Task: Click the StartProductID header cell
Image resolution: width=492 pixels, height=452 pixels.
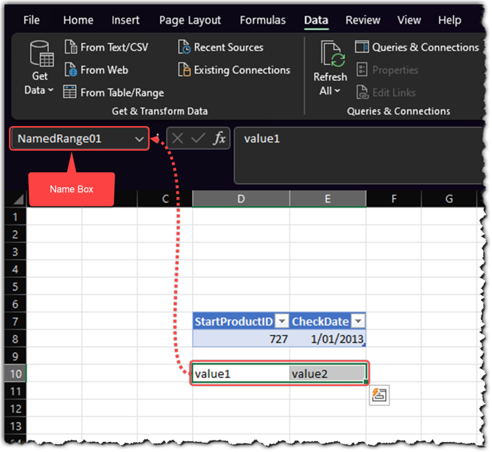Action: pos(241,321)
